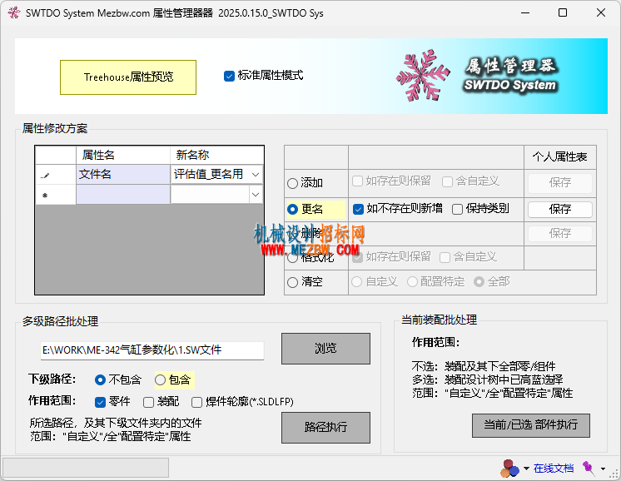The width and height of the screenshot is (621, 481).
Task: Uncheck 如不存在则新增 option
Action: tap(359, 209)
